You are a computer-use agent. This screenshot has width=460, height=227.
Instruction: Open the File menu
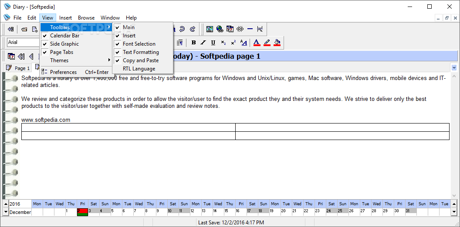coord(17,17)
